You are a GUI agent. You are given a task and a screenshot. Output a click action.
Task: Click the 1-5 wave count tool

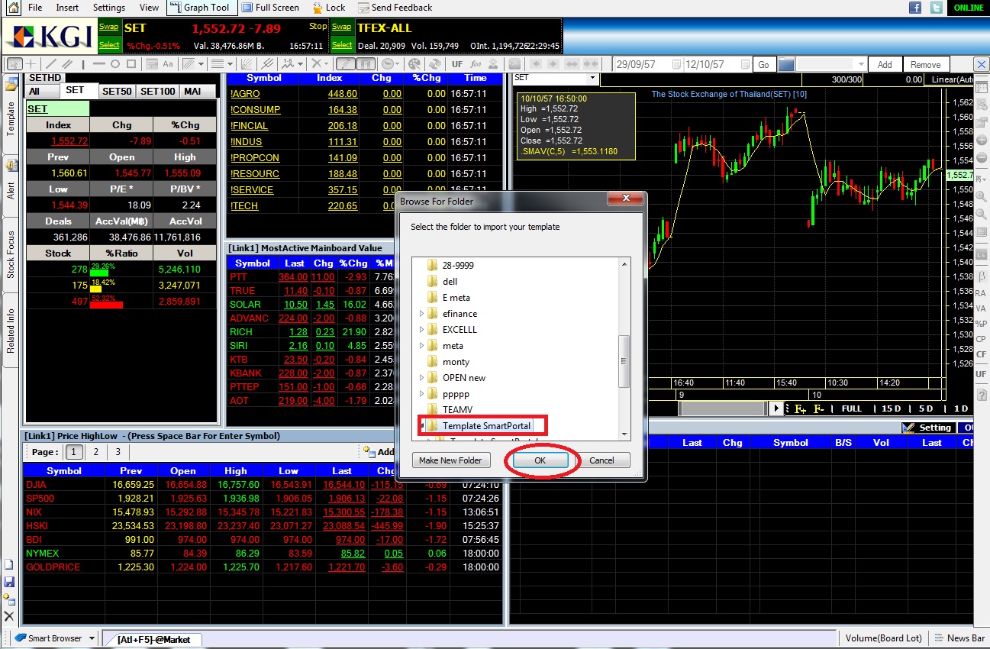click(x=289, y=64)
